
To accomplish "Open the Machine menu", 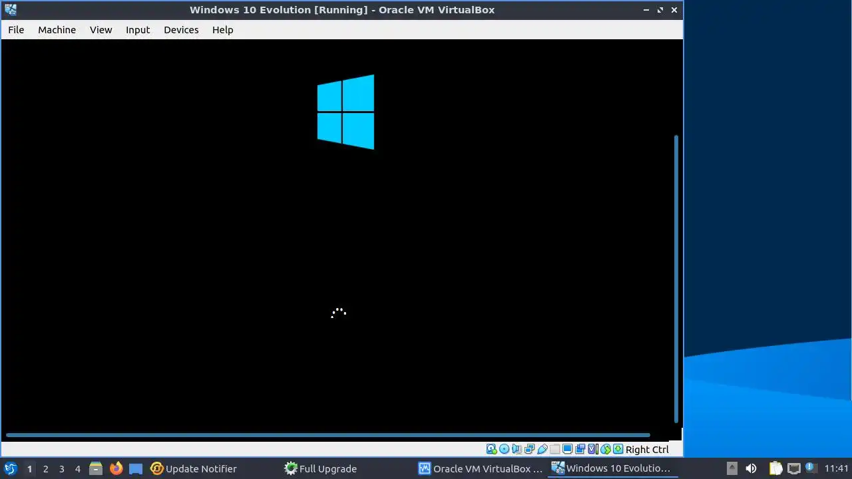I will coord(57,30).
